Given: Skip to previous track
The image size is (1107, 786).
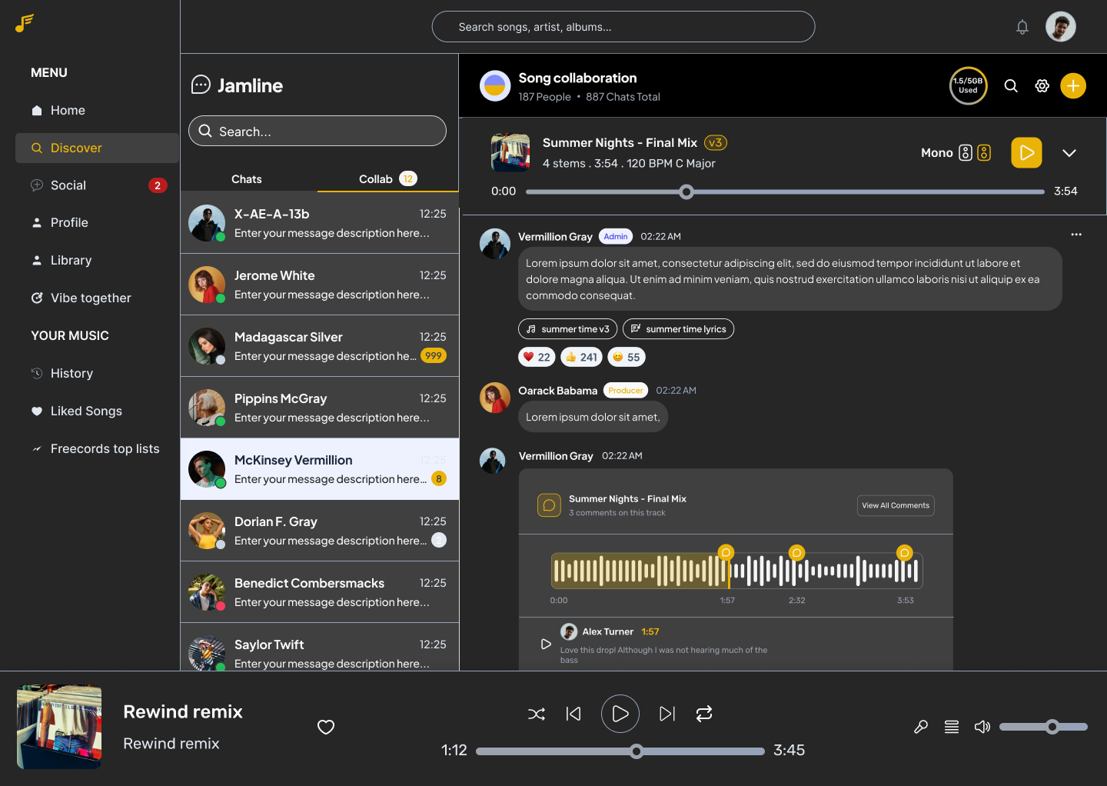Looking at the screenshot, I should click(x=573, y=714).
